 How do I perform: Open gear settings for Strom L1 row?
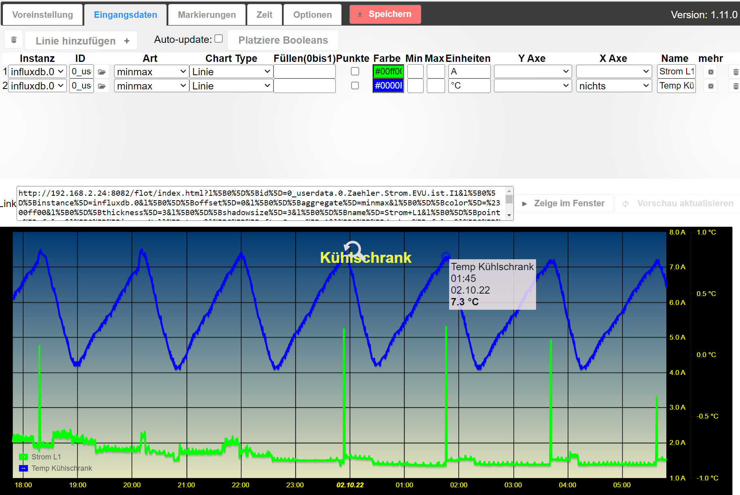point(710,72)
